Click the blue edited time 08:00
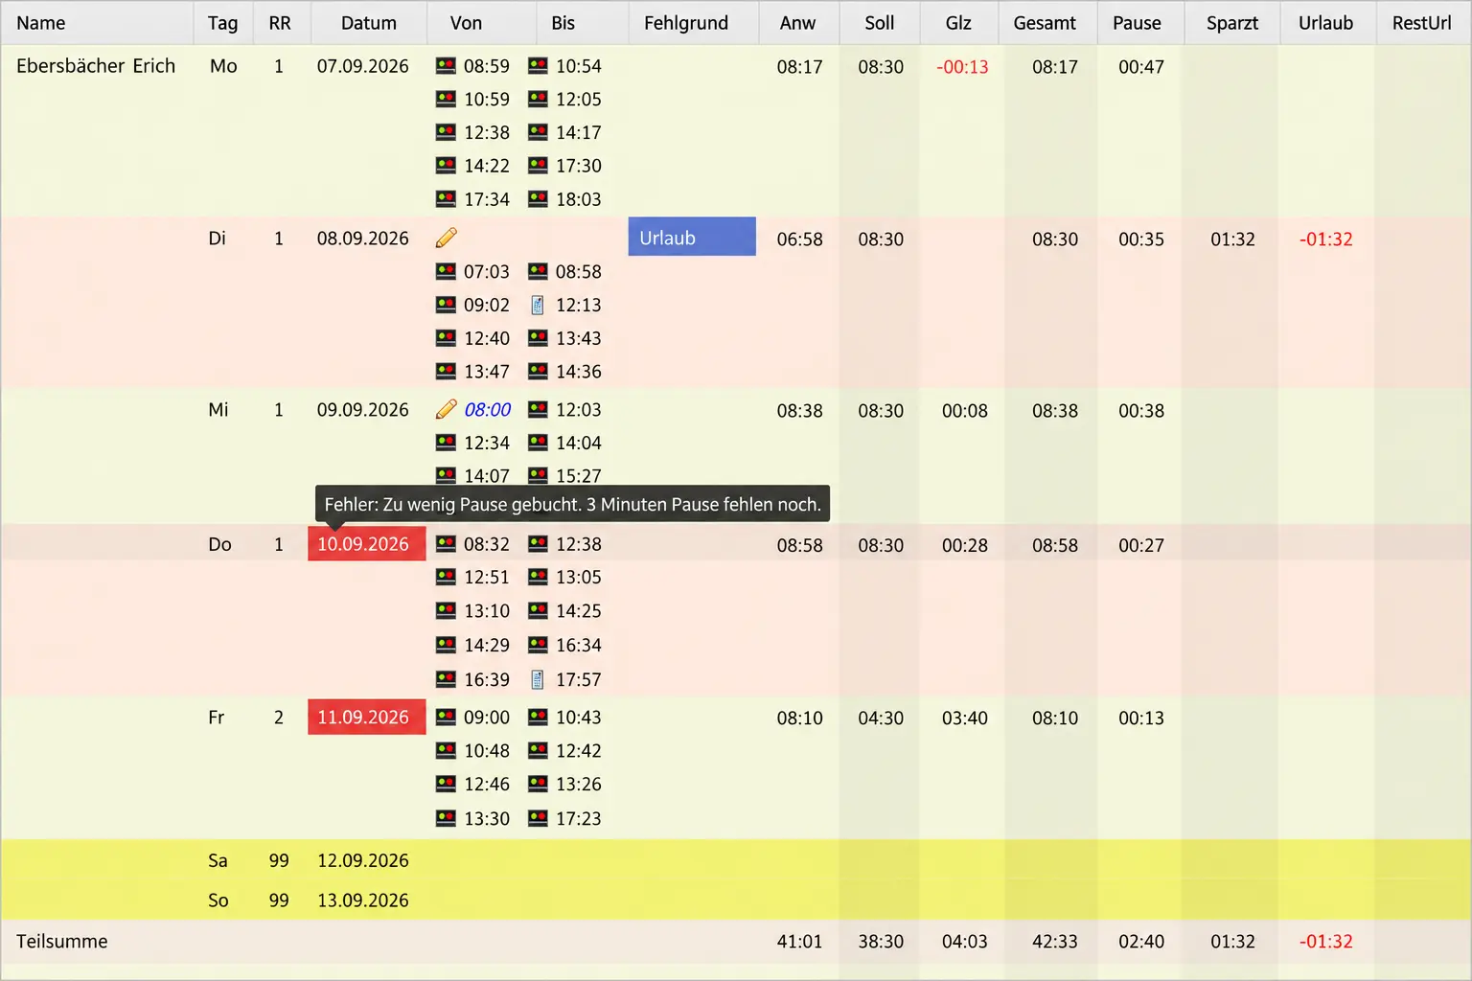 488,410
